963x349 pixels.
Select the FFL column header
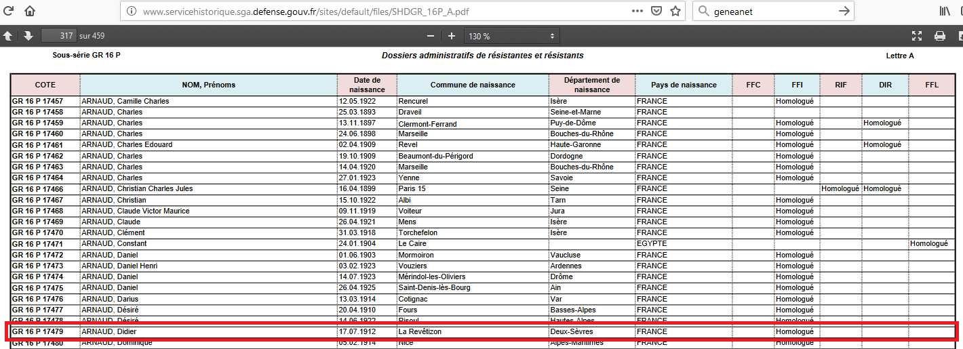(x=932, y=85)
